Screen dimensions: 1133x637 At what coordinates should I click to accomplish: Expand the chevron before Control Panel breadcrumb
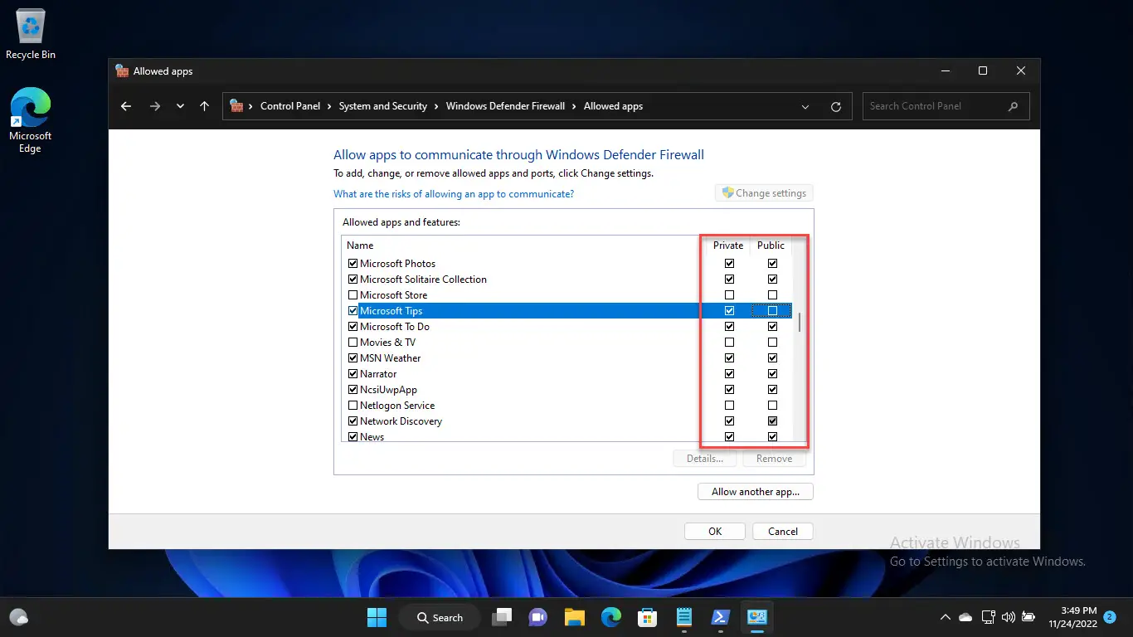(250, 106)
